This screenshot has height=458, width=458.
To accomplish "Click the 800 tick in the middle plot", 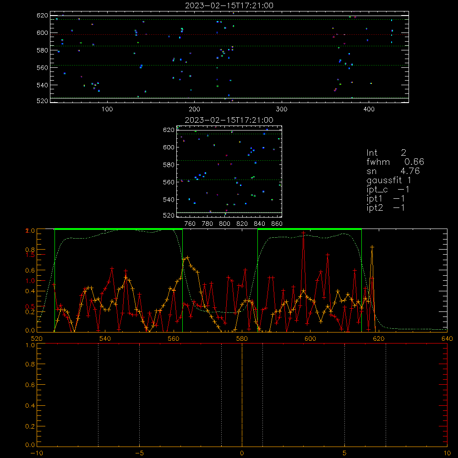I will [224, 224].
